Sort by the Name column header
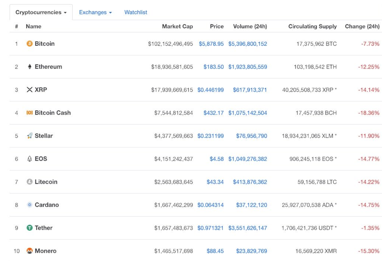 point(34,26)
